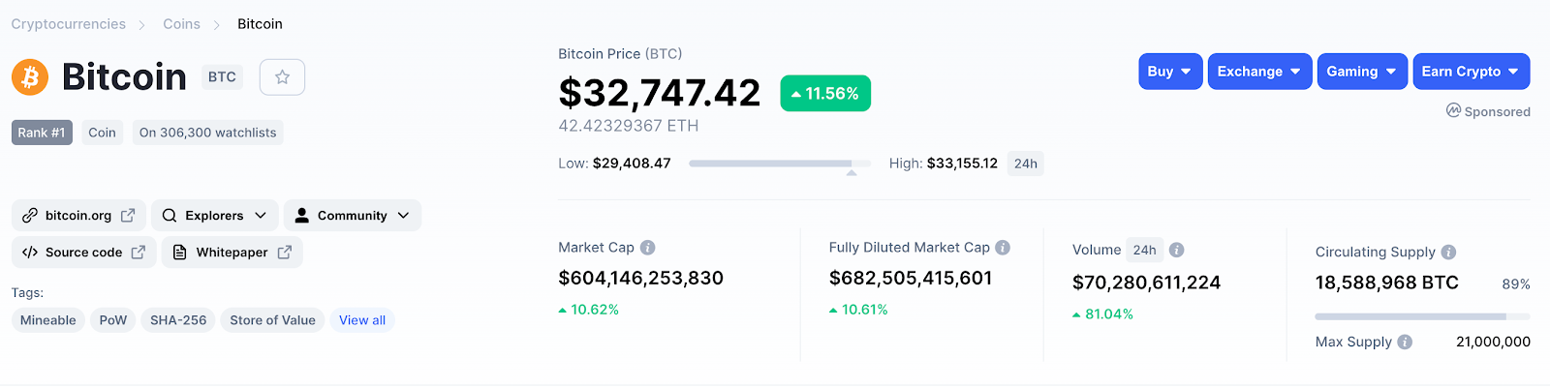Open the Exchange dropdown menu
Screen dimensions: 1550x388
[x=1259, y=72]
